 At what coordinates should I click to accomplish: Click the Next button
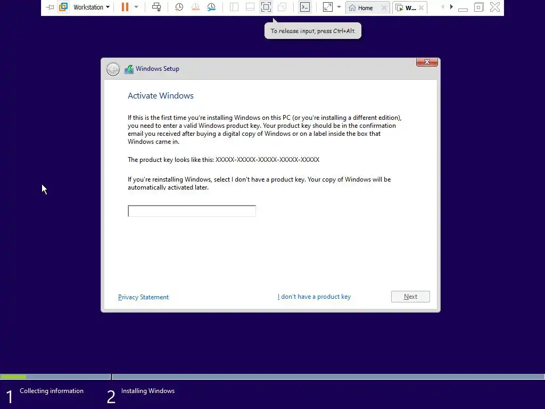(x=410, y=297)
